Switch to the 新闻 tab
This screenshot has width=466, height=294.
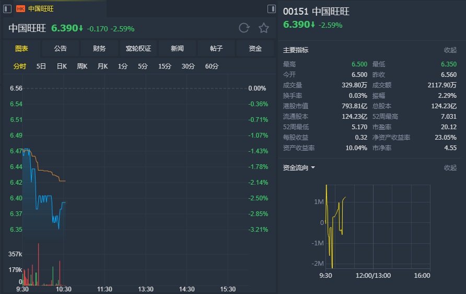click(x=177, y=49)
